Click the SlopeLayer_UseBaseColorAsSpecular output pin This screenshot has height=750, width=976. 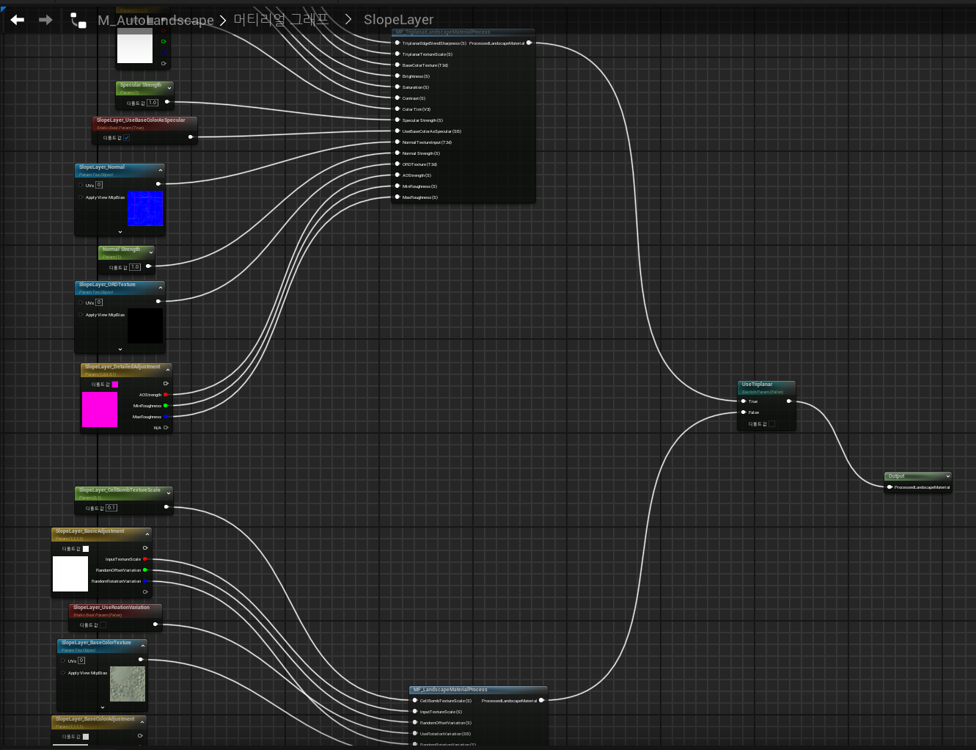(x=191, y=137)
